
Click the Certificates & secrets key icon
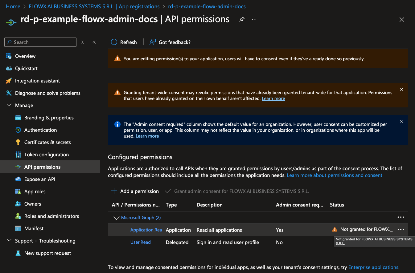[x=18, y=142]
